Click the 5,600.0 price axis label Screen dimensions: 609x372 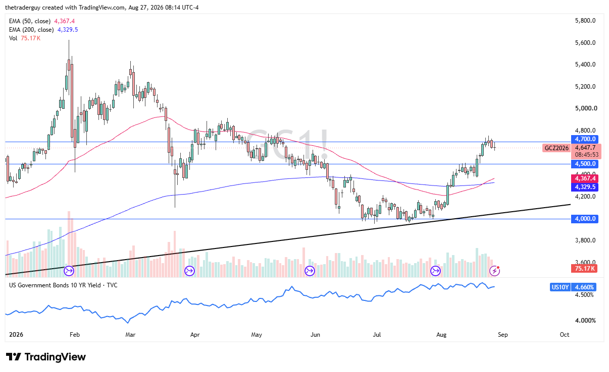(x=585, y=43)
